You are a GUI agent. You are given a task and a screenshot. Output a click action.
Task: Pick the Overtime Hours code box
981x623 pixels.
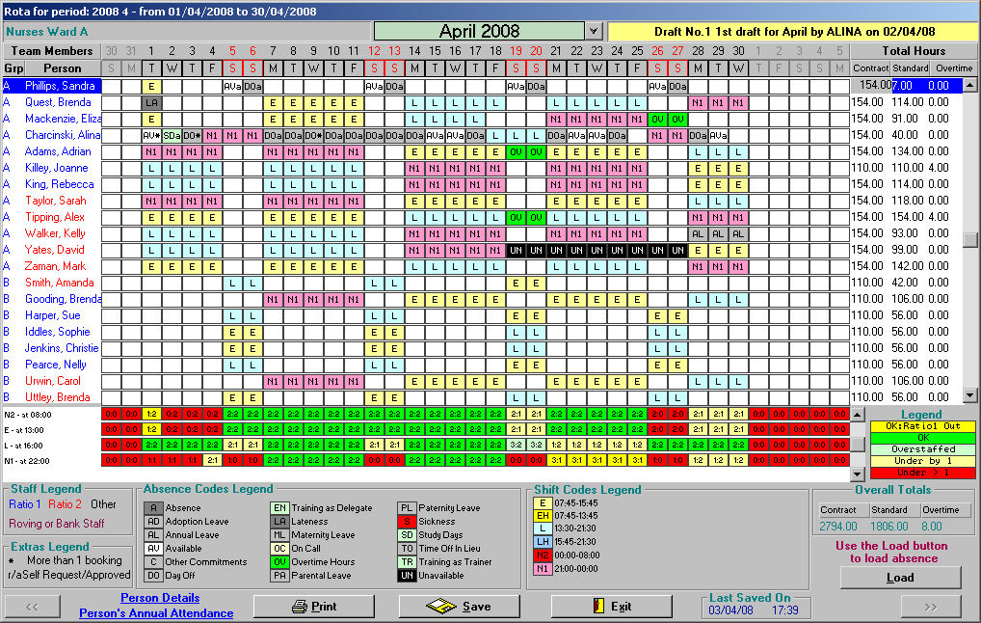click(280, 562)
